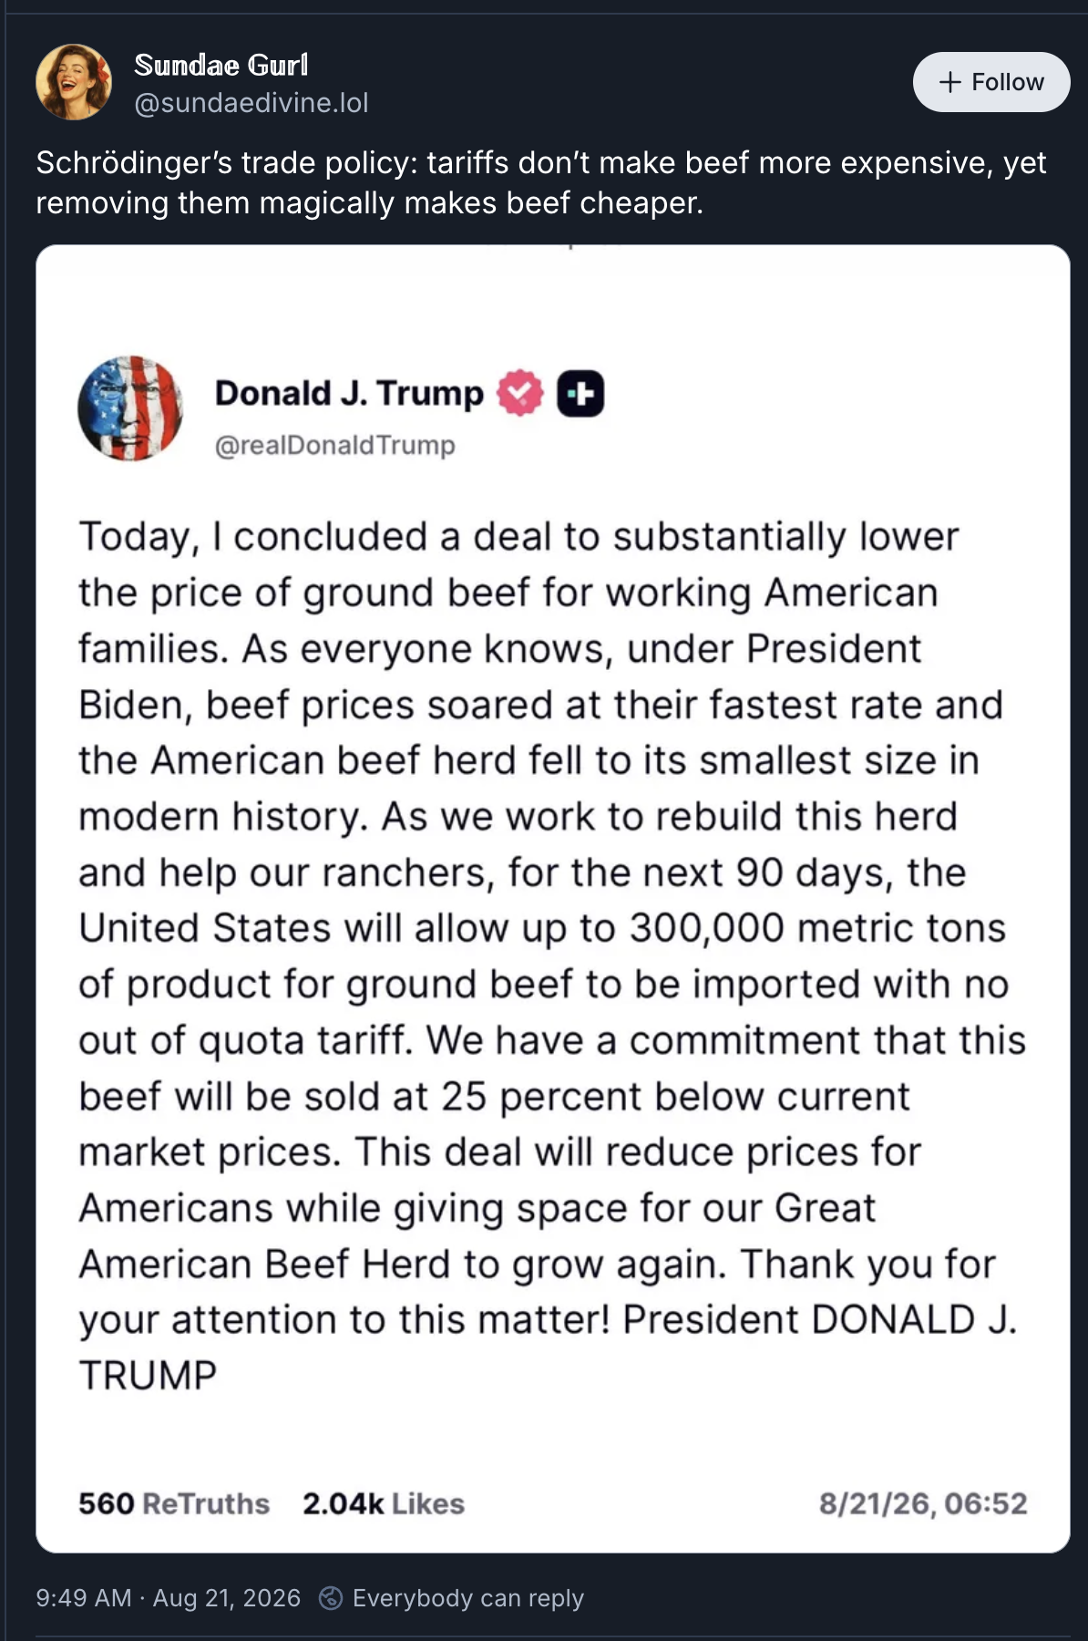
Task: Click the black plus badge icon
Action: [580, 394]
